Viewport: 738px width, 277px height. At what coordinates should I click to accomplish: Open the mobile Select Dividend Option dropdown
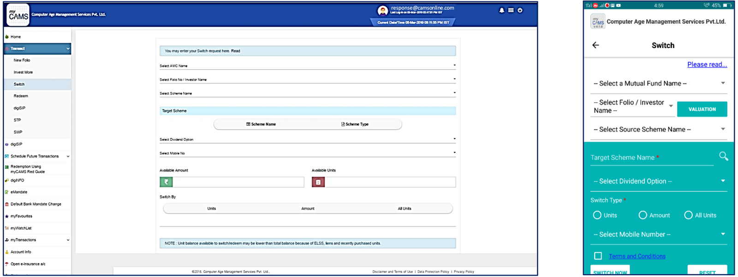click(659, 181)
